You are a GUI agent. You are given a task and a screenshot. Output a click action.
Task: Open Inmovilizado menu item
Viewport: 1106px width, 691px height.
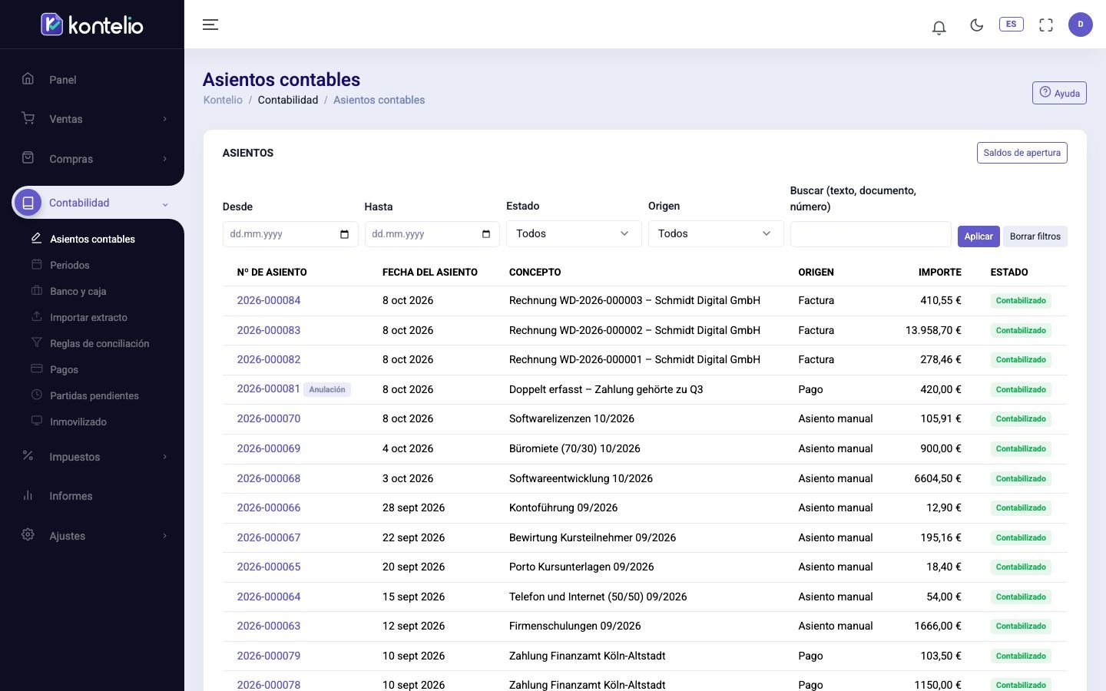click(78, 422)
